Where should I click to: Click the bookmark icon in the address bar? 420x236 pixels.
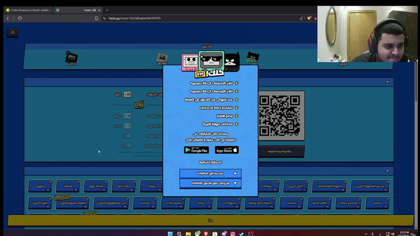(96, 18)
